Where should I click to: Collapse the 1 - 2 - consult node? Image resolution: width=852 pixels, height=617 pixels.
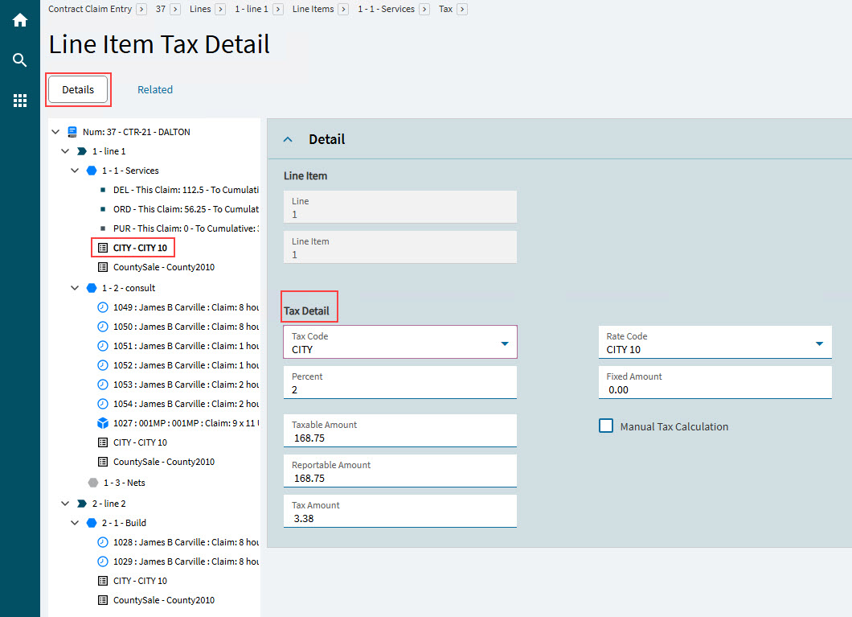[75, 287]
